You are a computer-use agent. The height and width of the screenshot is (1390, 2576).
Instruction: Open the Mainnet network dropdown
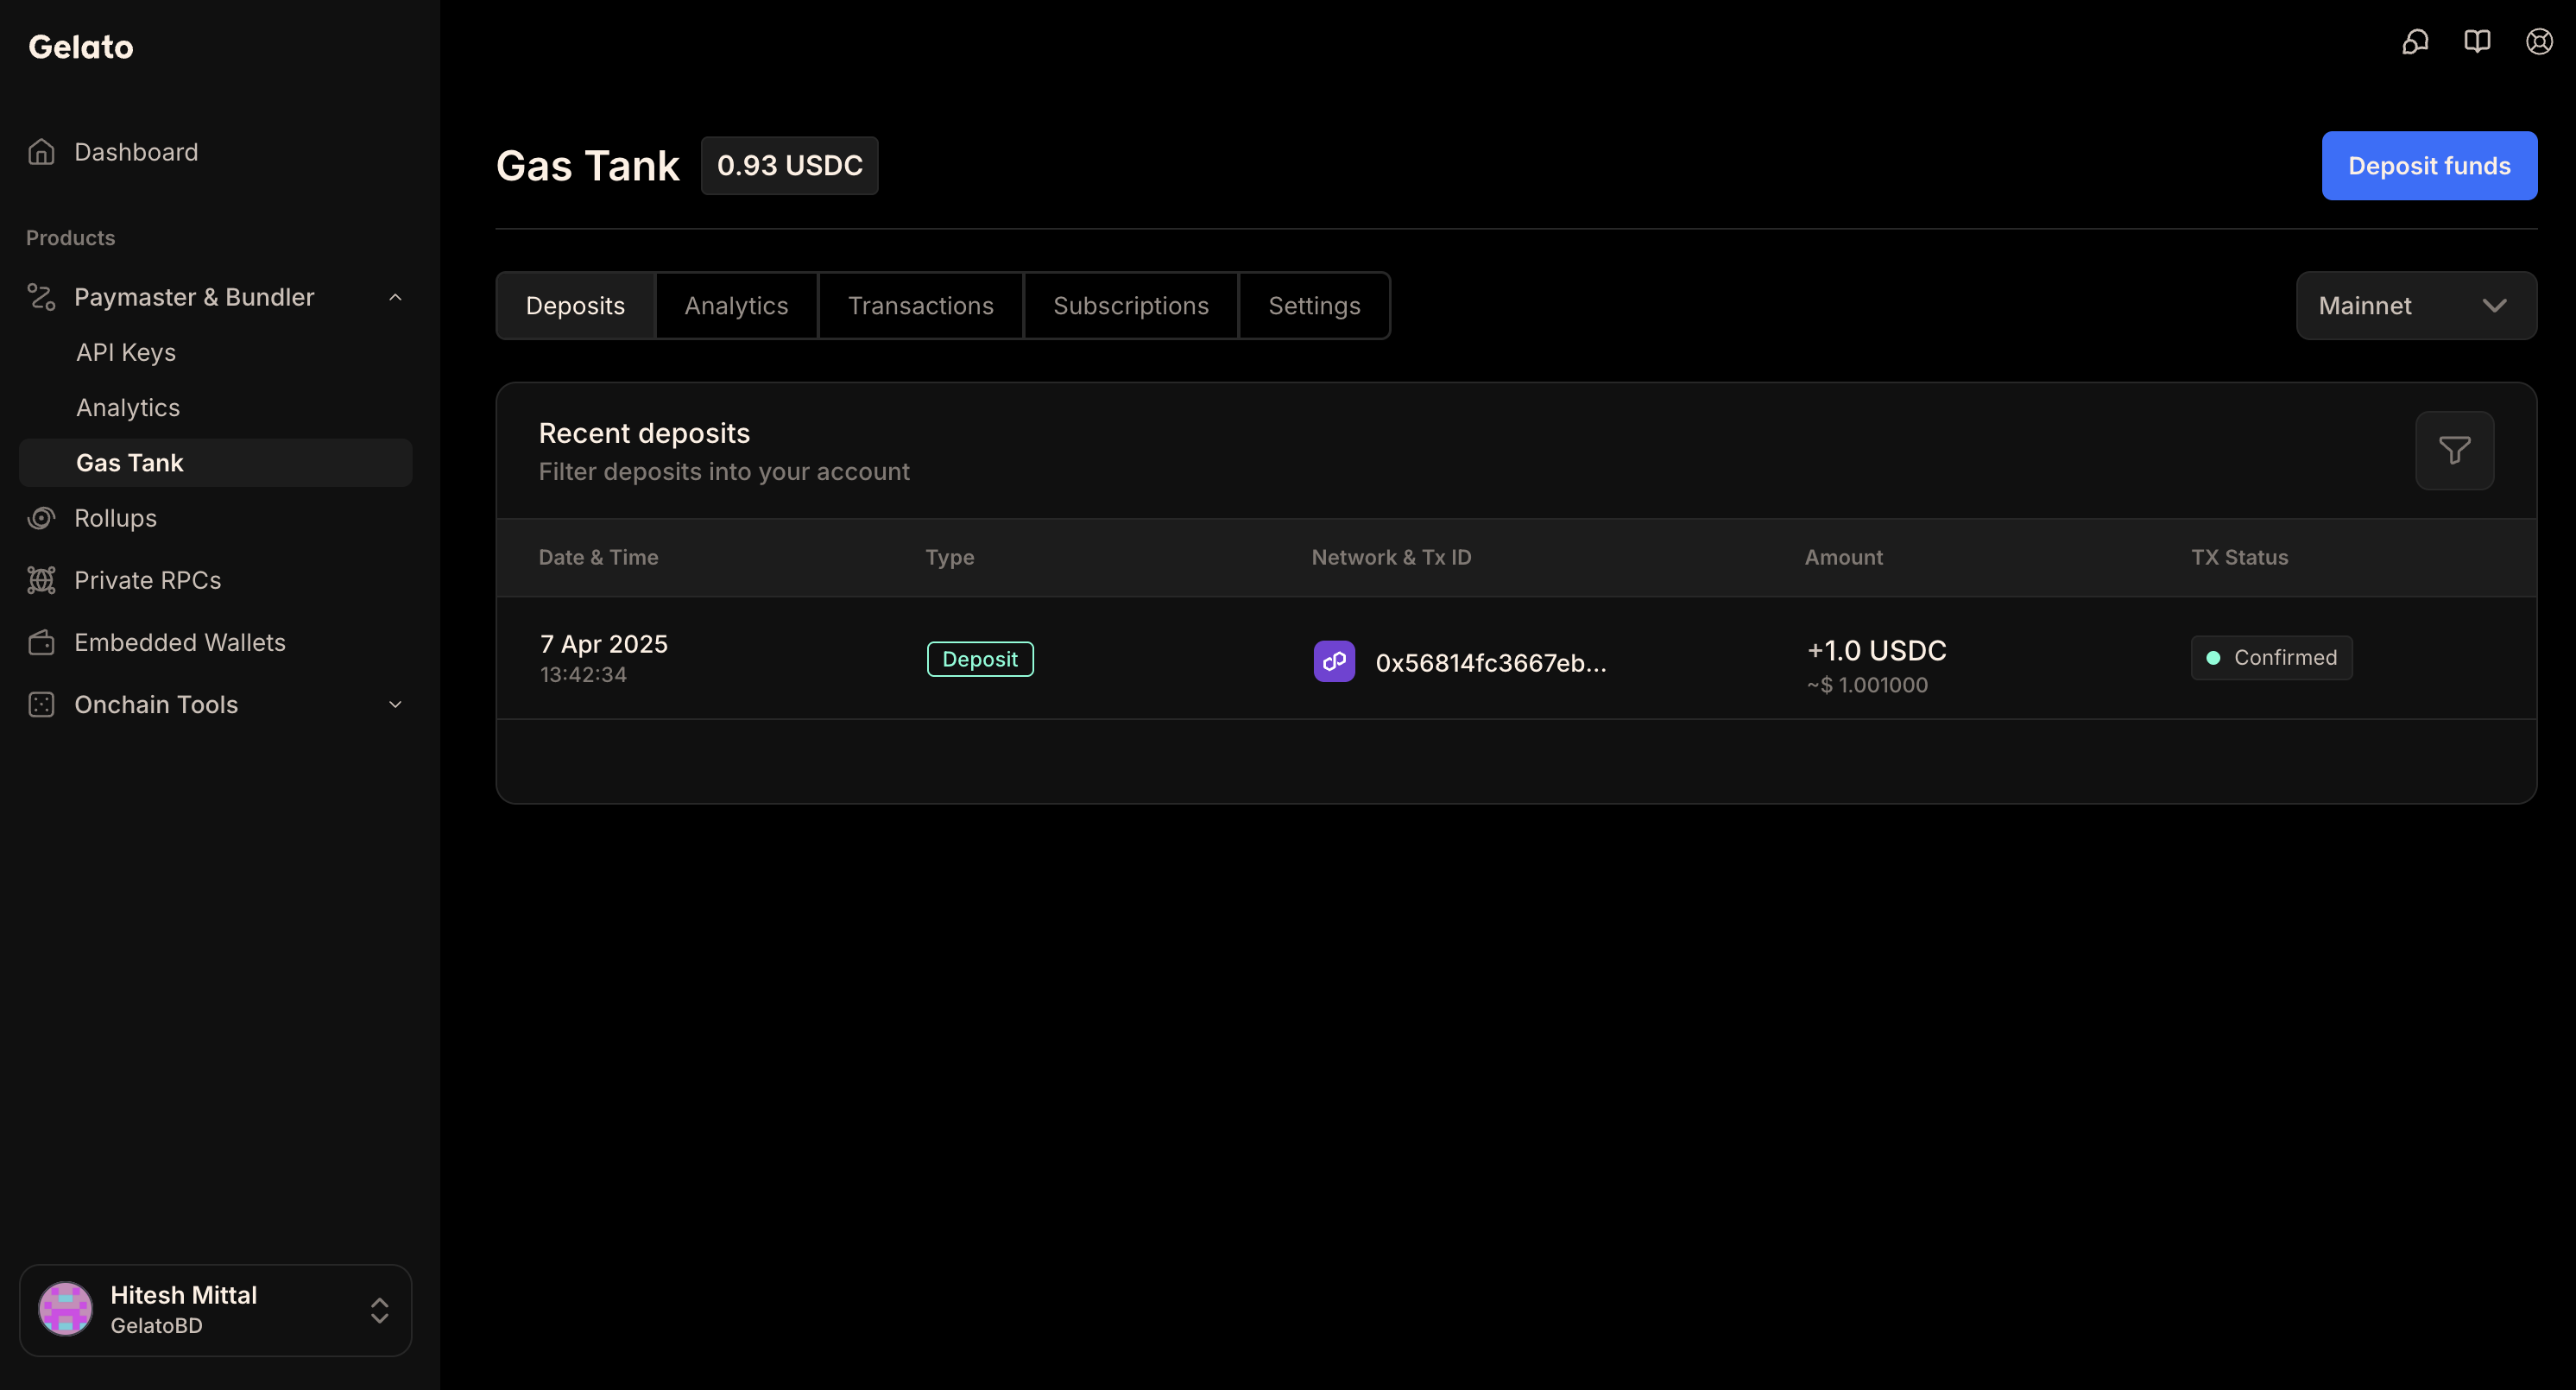tap(2416, 306)
